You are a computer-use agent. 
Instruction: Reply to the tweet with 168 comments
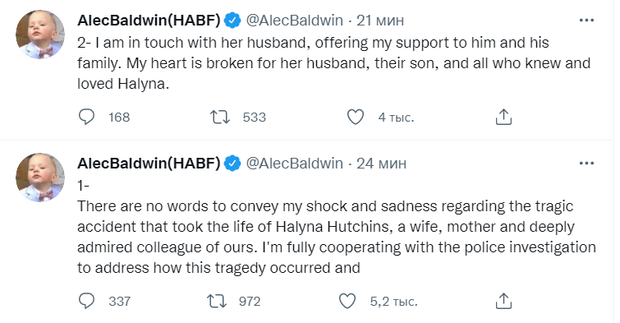tap(86, 118)
